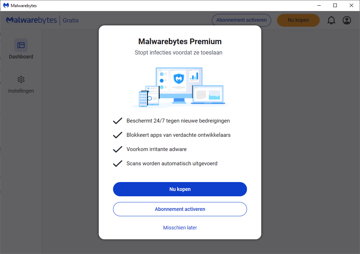Click the orange 'Nu kopen' header button
360x254 pixels.
pyautogui.click(x=298, y=20)
